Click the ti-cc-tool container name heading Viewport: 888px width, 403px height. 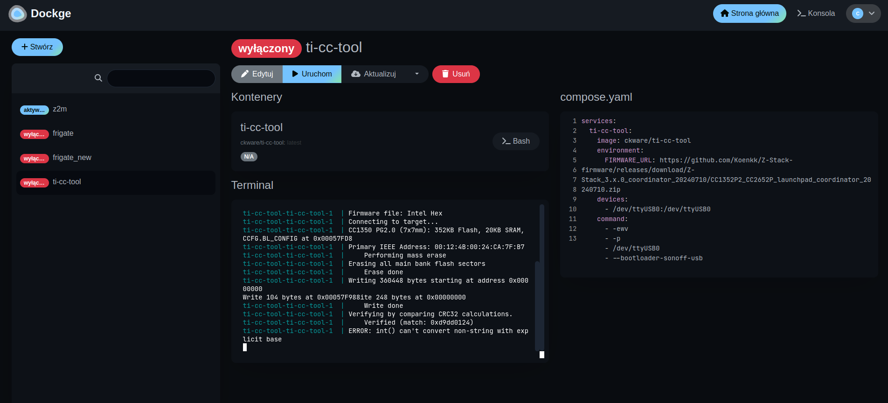pos(262,127)
